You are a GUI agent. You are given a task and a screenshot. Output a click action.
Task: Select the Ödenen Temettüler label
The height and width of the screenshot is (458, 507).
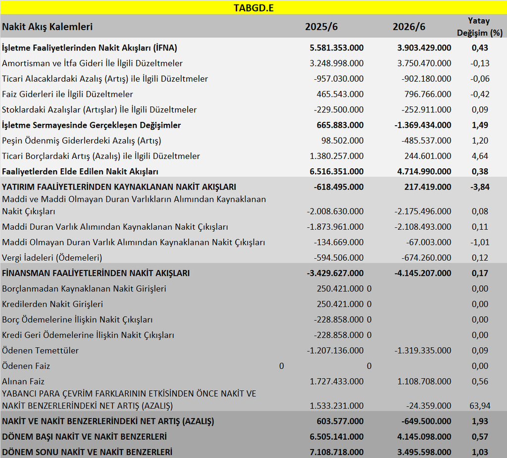click(40, 351)
